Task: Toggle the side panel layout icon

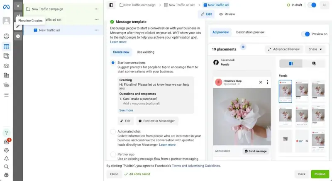Action: (111, 5)
